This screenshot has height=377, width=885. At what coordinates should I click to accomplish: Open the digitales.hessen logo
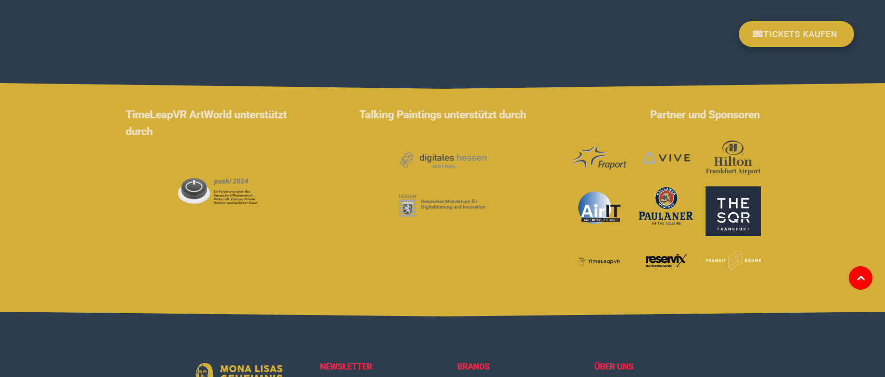click(443, 160)
